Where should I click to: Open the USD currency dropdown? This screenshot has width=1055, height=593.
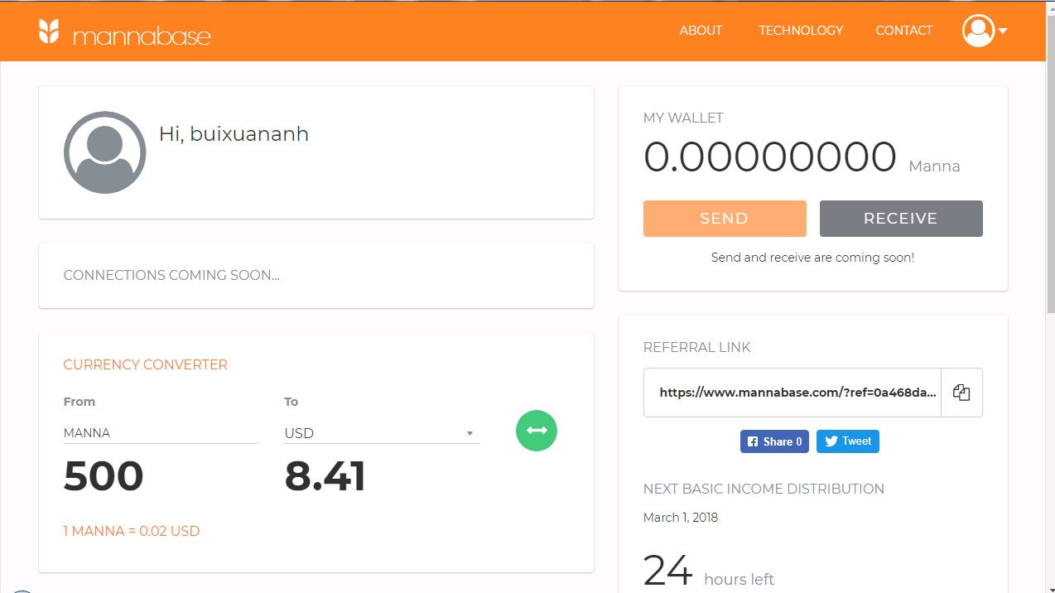382,433
